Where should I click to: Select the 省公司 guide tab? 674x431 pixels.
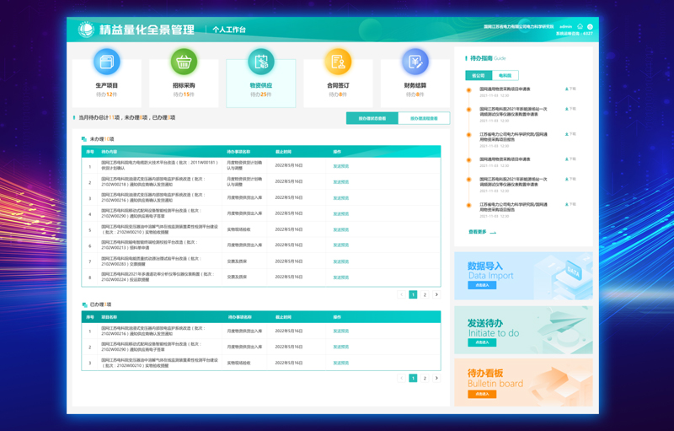tap(479, 76)
